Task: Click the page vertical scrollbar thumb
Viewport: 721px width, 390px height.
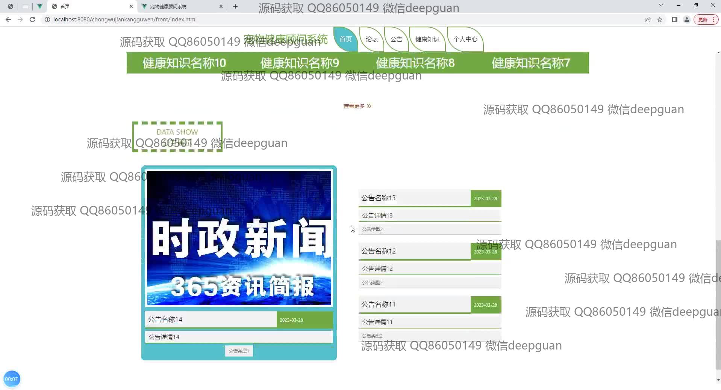Action: (718, 304)
